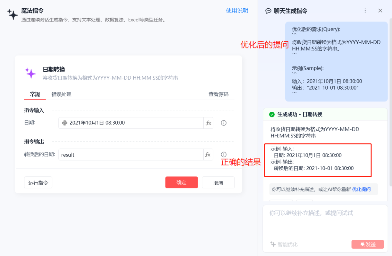Click the 运行指令 button
392x256 pixels.
click(38, 182)
